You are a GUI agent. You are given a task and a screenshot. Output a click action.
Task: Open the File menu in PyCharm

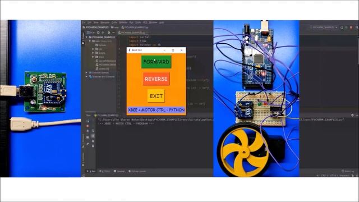point(84,22)
